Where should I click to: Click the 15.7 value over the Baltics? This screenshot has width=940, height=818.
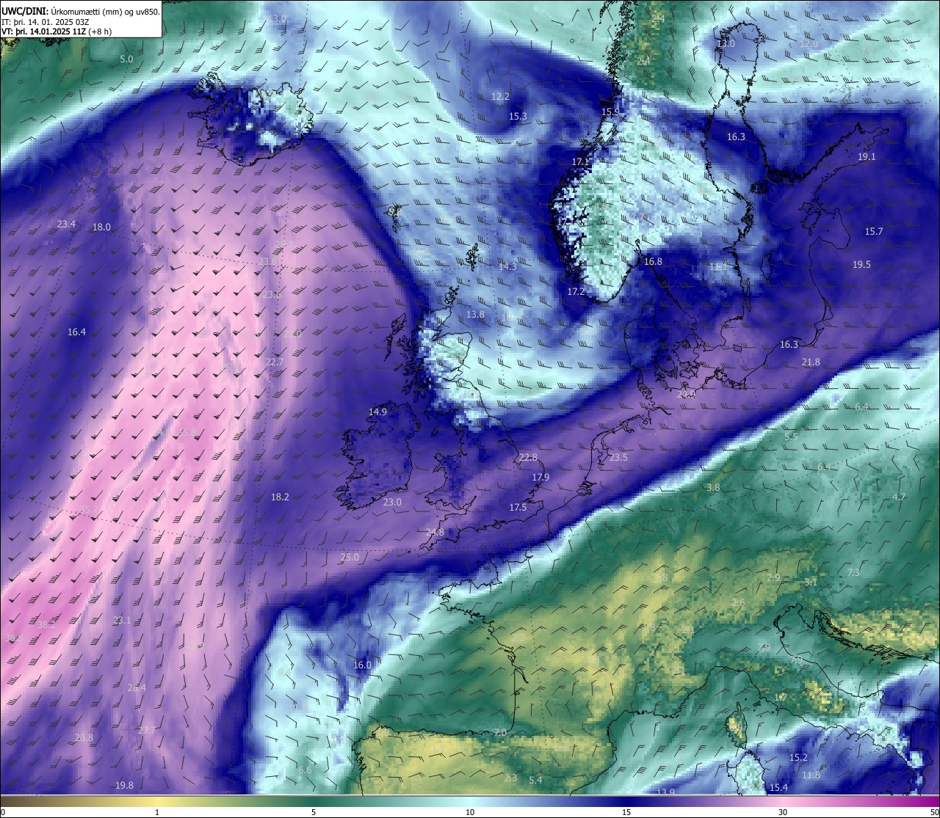pos(873,231)
